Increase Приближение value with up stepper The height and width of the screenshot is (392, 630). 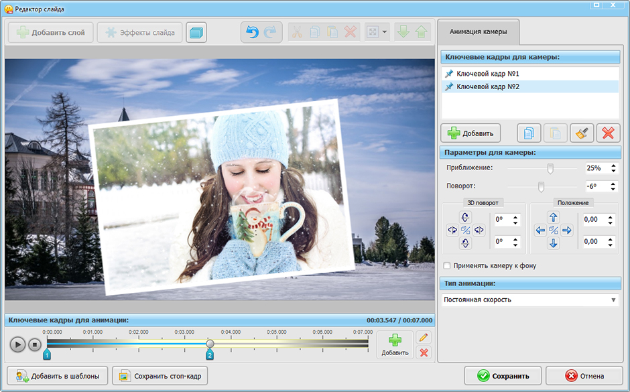tap(613, 165)
